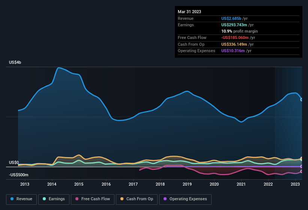Viewport: 308px width, 210px height.
Task: Click the Operating Expenses label in tooltip
Action: point(197,51)
